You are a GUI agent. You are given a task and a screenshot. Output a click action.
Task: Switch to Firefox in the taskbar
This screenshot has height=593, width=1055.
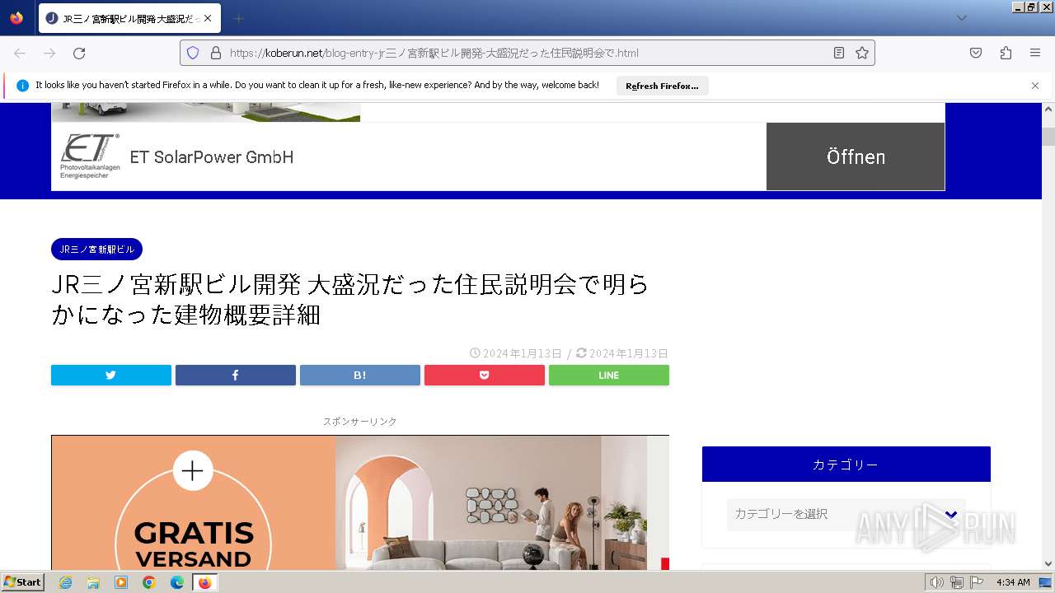click(204, 582)
